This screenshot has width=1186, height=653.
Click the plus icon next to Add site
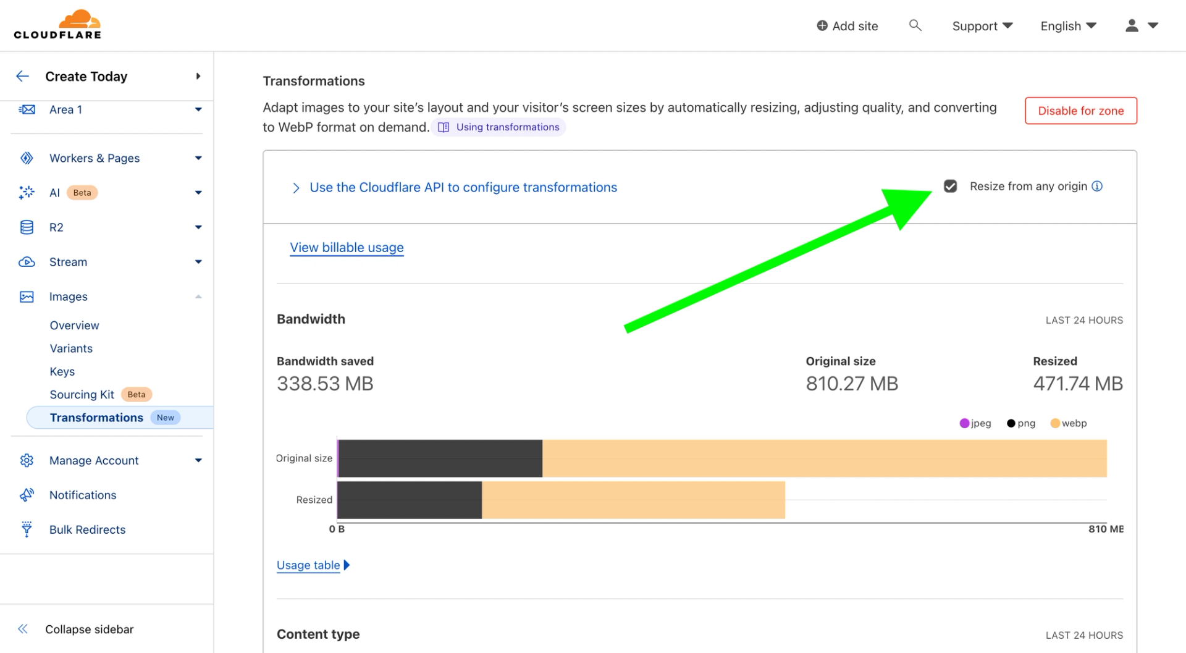822,25
